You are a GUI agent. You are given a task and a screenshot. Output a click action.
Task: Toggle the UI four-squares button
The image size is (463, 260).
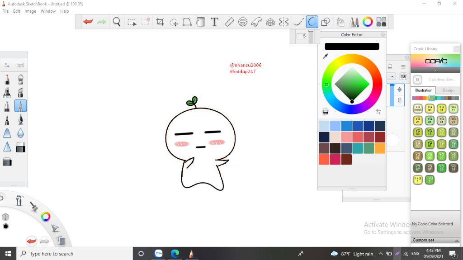click(x=381, y=22)
